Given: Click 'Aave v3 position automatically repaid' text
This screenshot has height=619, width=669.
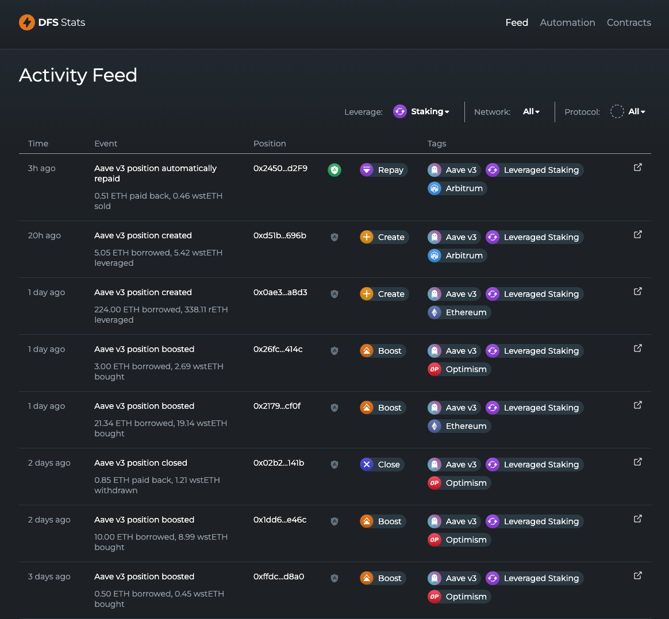Looking at the screenshot, I should point(155,173).
